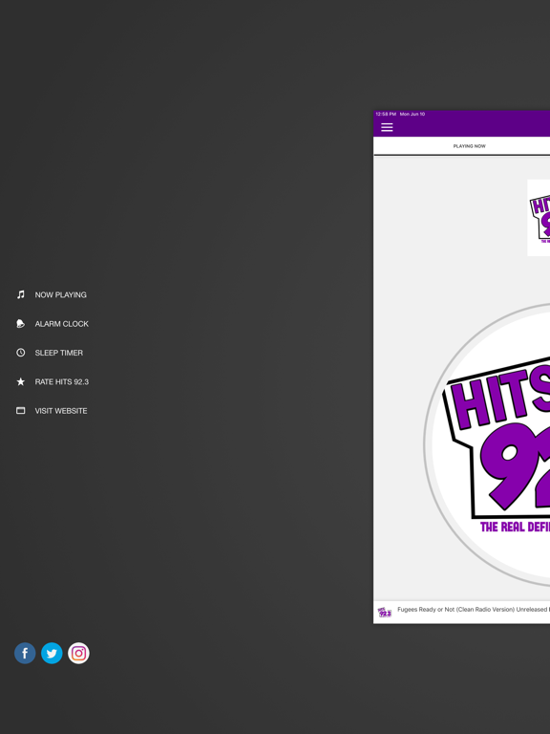Click the 12:58 PM status bar time
This screenshot has height=734, width=550.
tap(386, 115)
